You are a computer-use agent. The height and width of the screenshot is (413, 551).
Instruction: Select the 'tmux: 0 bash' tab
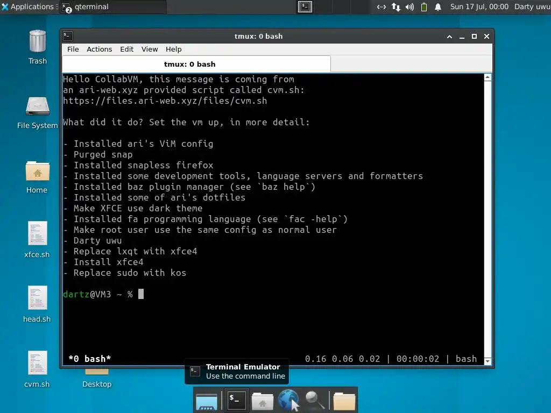[x=196, y=64]
